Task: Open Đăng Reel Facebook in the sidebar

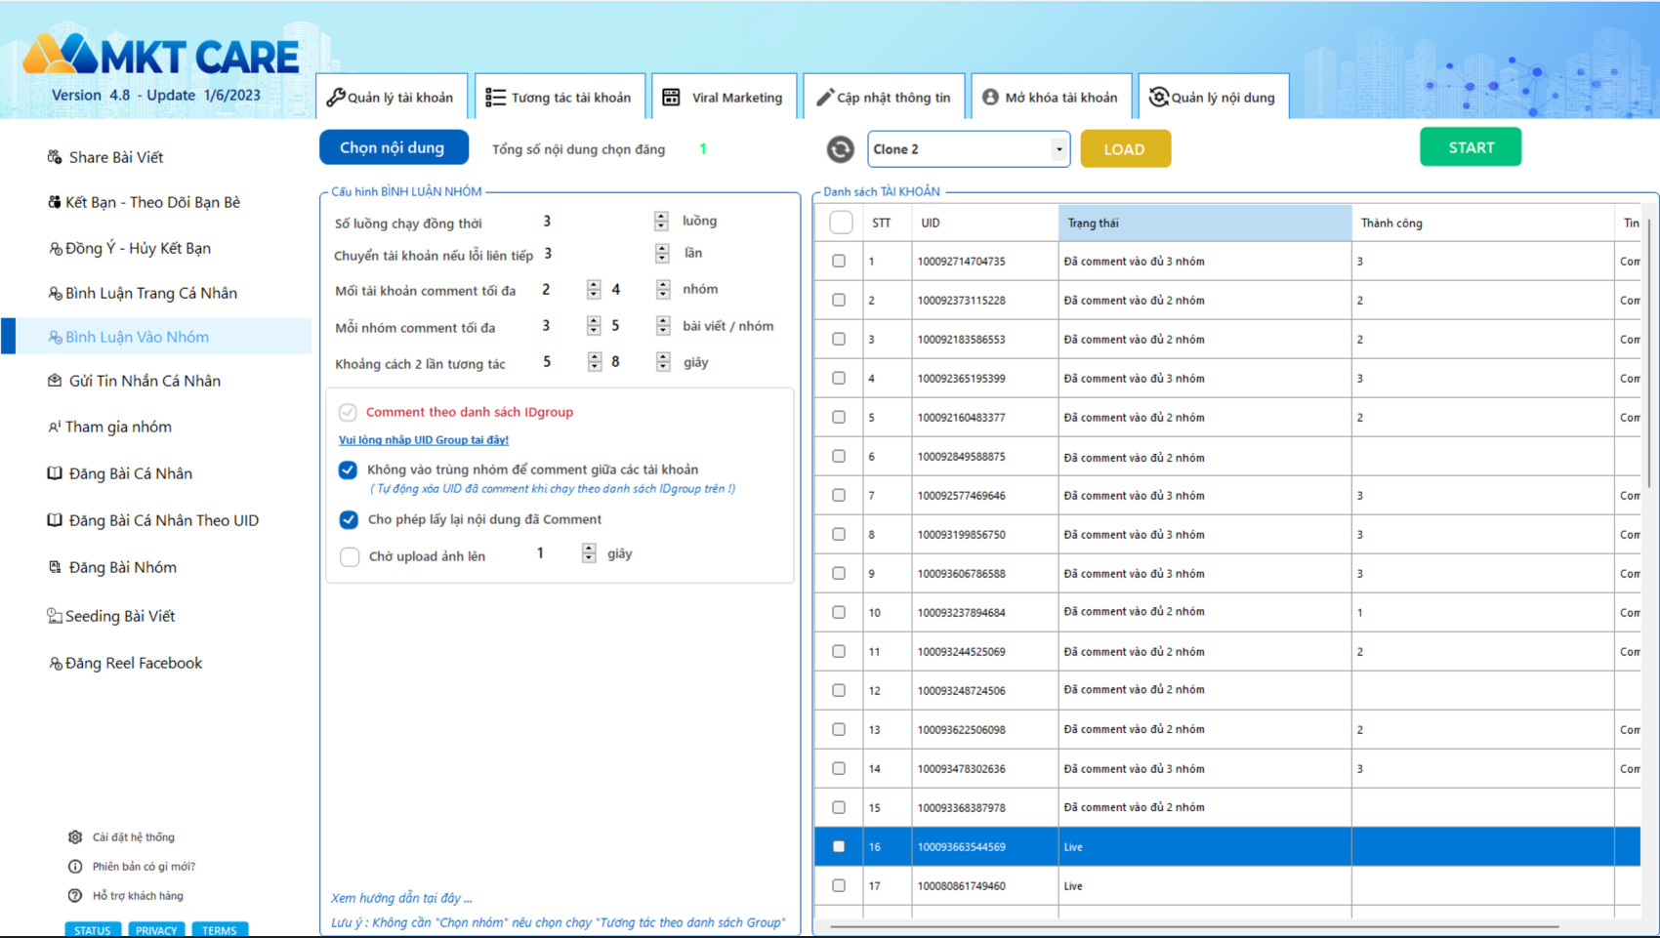Action: tap(133, 663)
